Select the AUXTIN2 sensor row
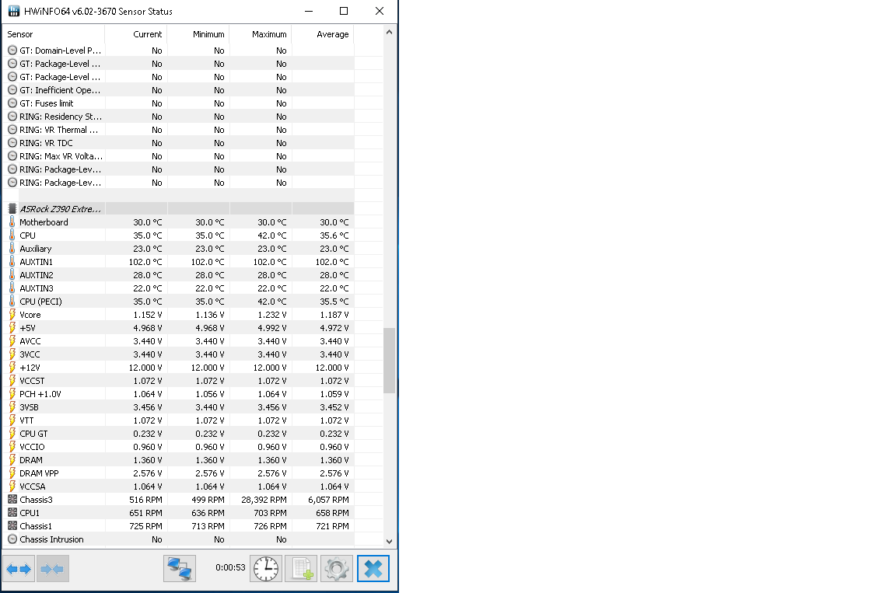The height and width of the screenshot is (593, 896). tap(179, 275)
